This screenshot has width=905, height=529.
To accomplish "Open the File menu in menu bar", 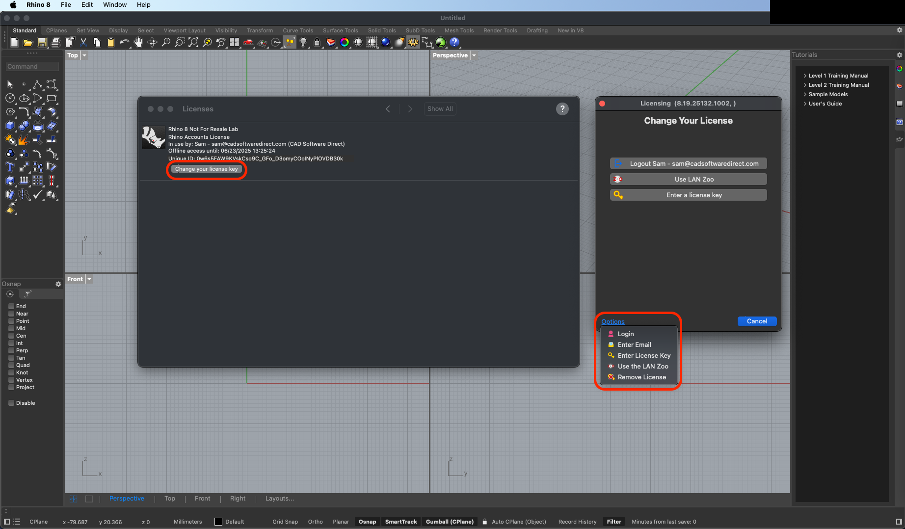I will pyautogui.click(x=66, y=4).
